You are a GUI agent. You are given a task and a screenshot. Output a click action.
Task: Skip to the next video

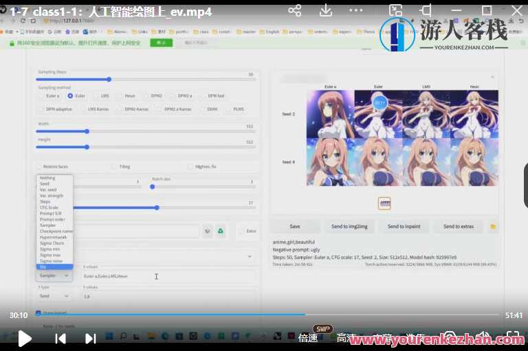pyautogui.click(x=90, y=338)
